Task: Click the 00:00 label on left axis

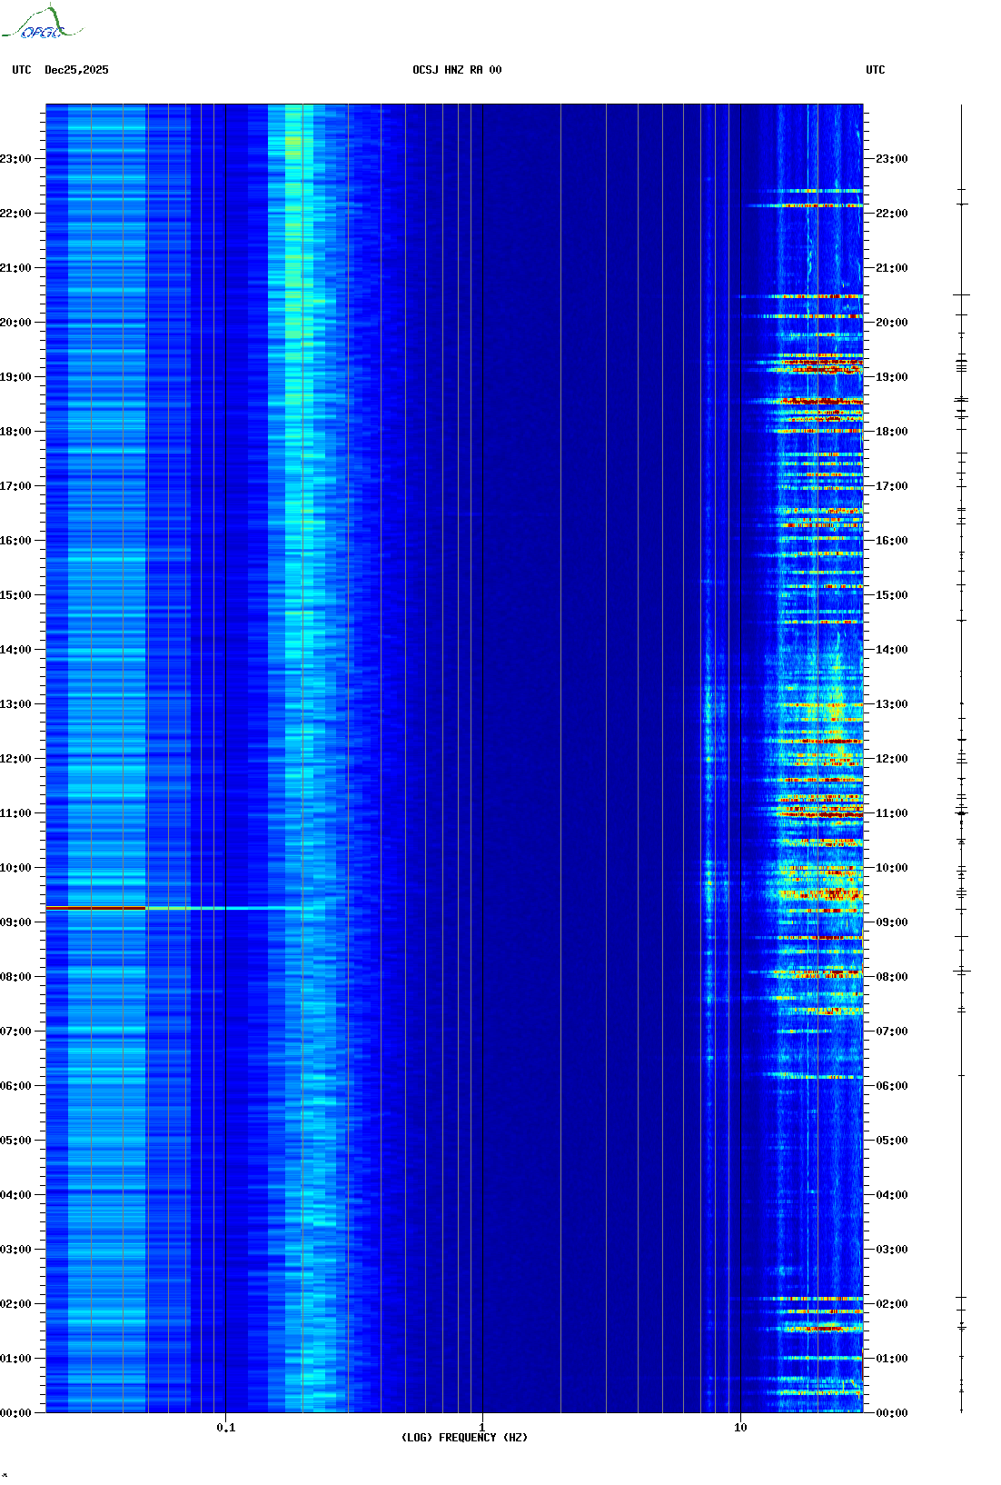Action: tap(15, 1413)
